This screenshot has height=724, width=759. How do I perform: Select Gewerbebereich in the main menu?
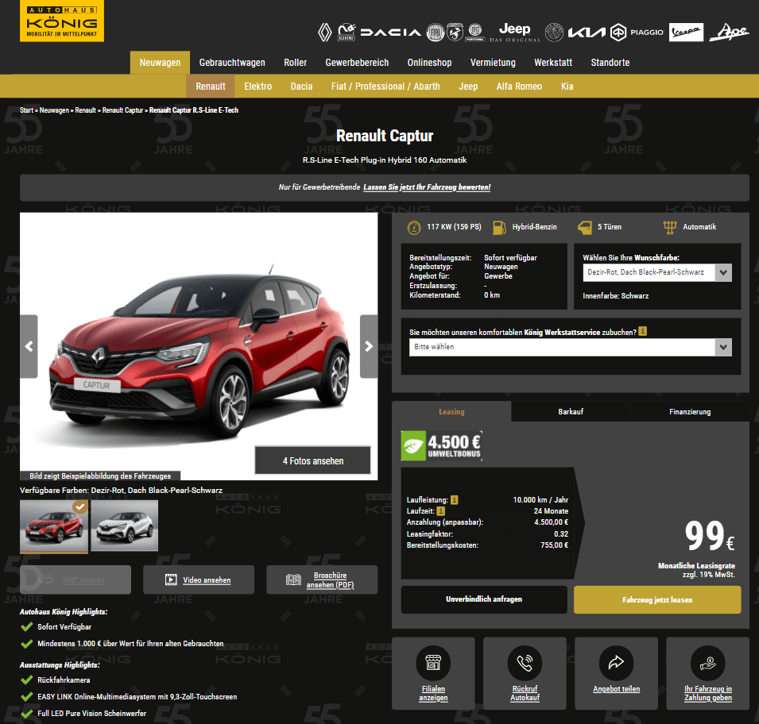[357, 63]
